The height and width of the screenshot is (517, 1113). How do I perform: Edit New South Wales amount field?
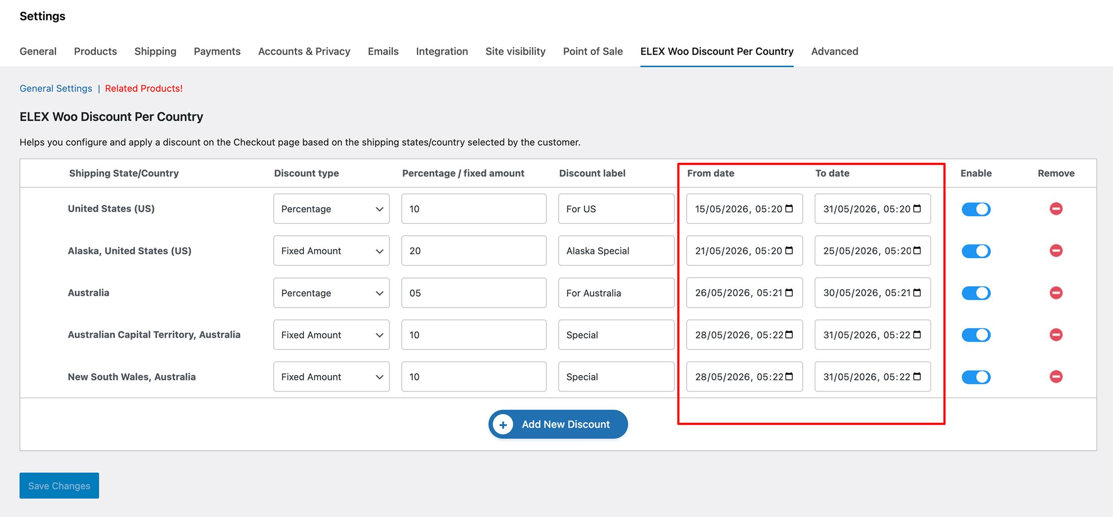pos(474,376)
